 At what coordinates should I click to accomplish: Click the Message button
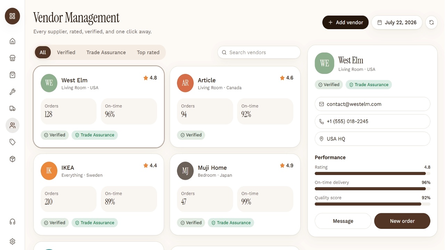[343, 221]
